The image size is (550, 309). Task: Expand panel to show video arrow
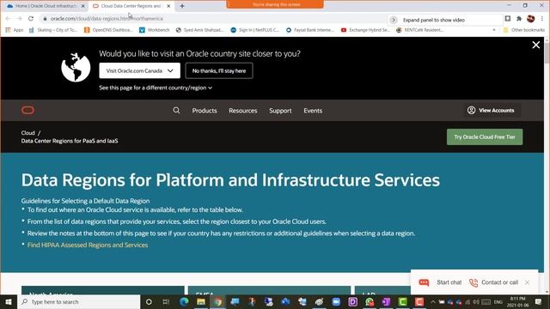(x=394, y=20)
